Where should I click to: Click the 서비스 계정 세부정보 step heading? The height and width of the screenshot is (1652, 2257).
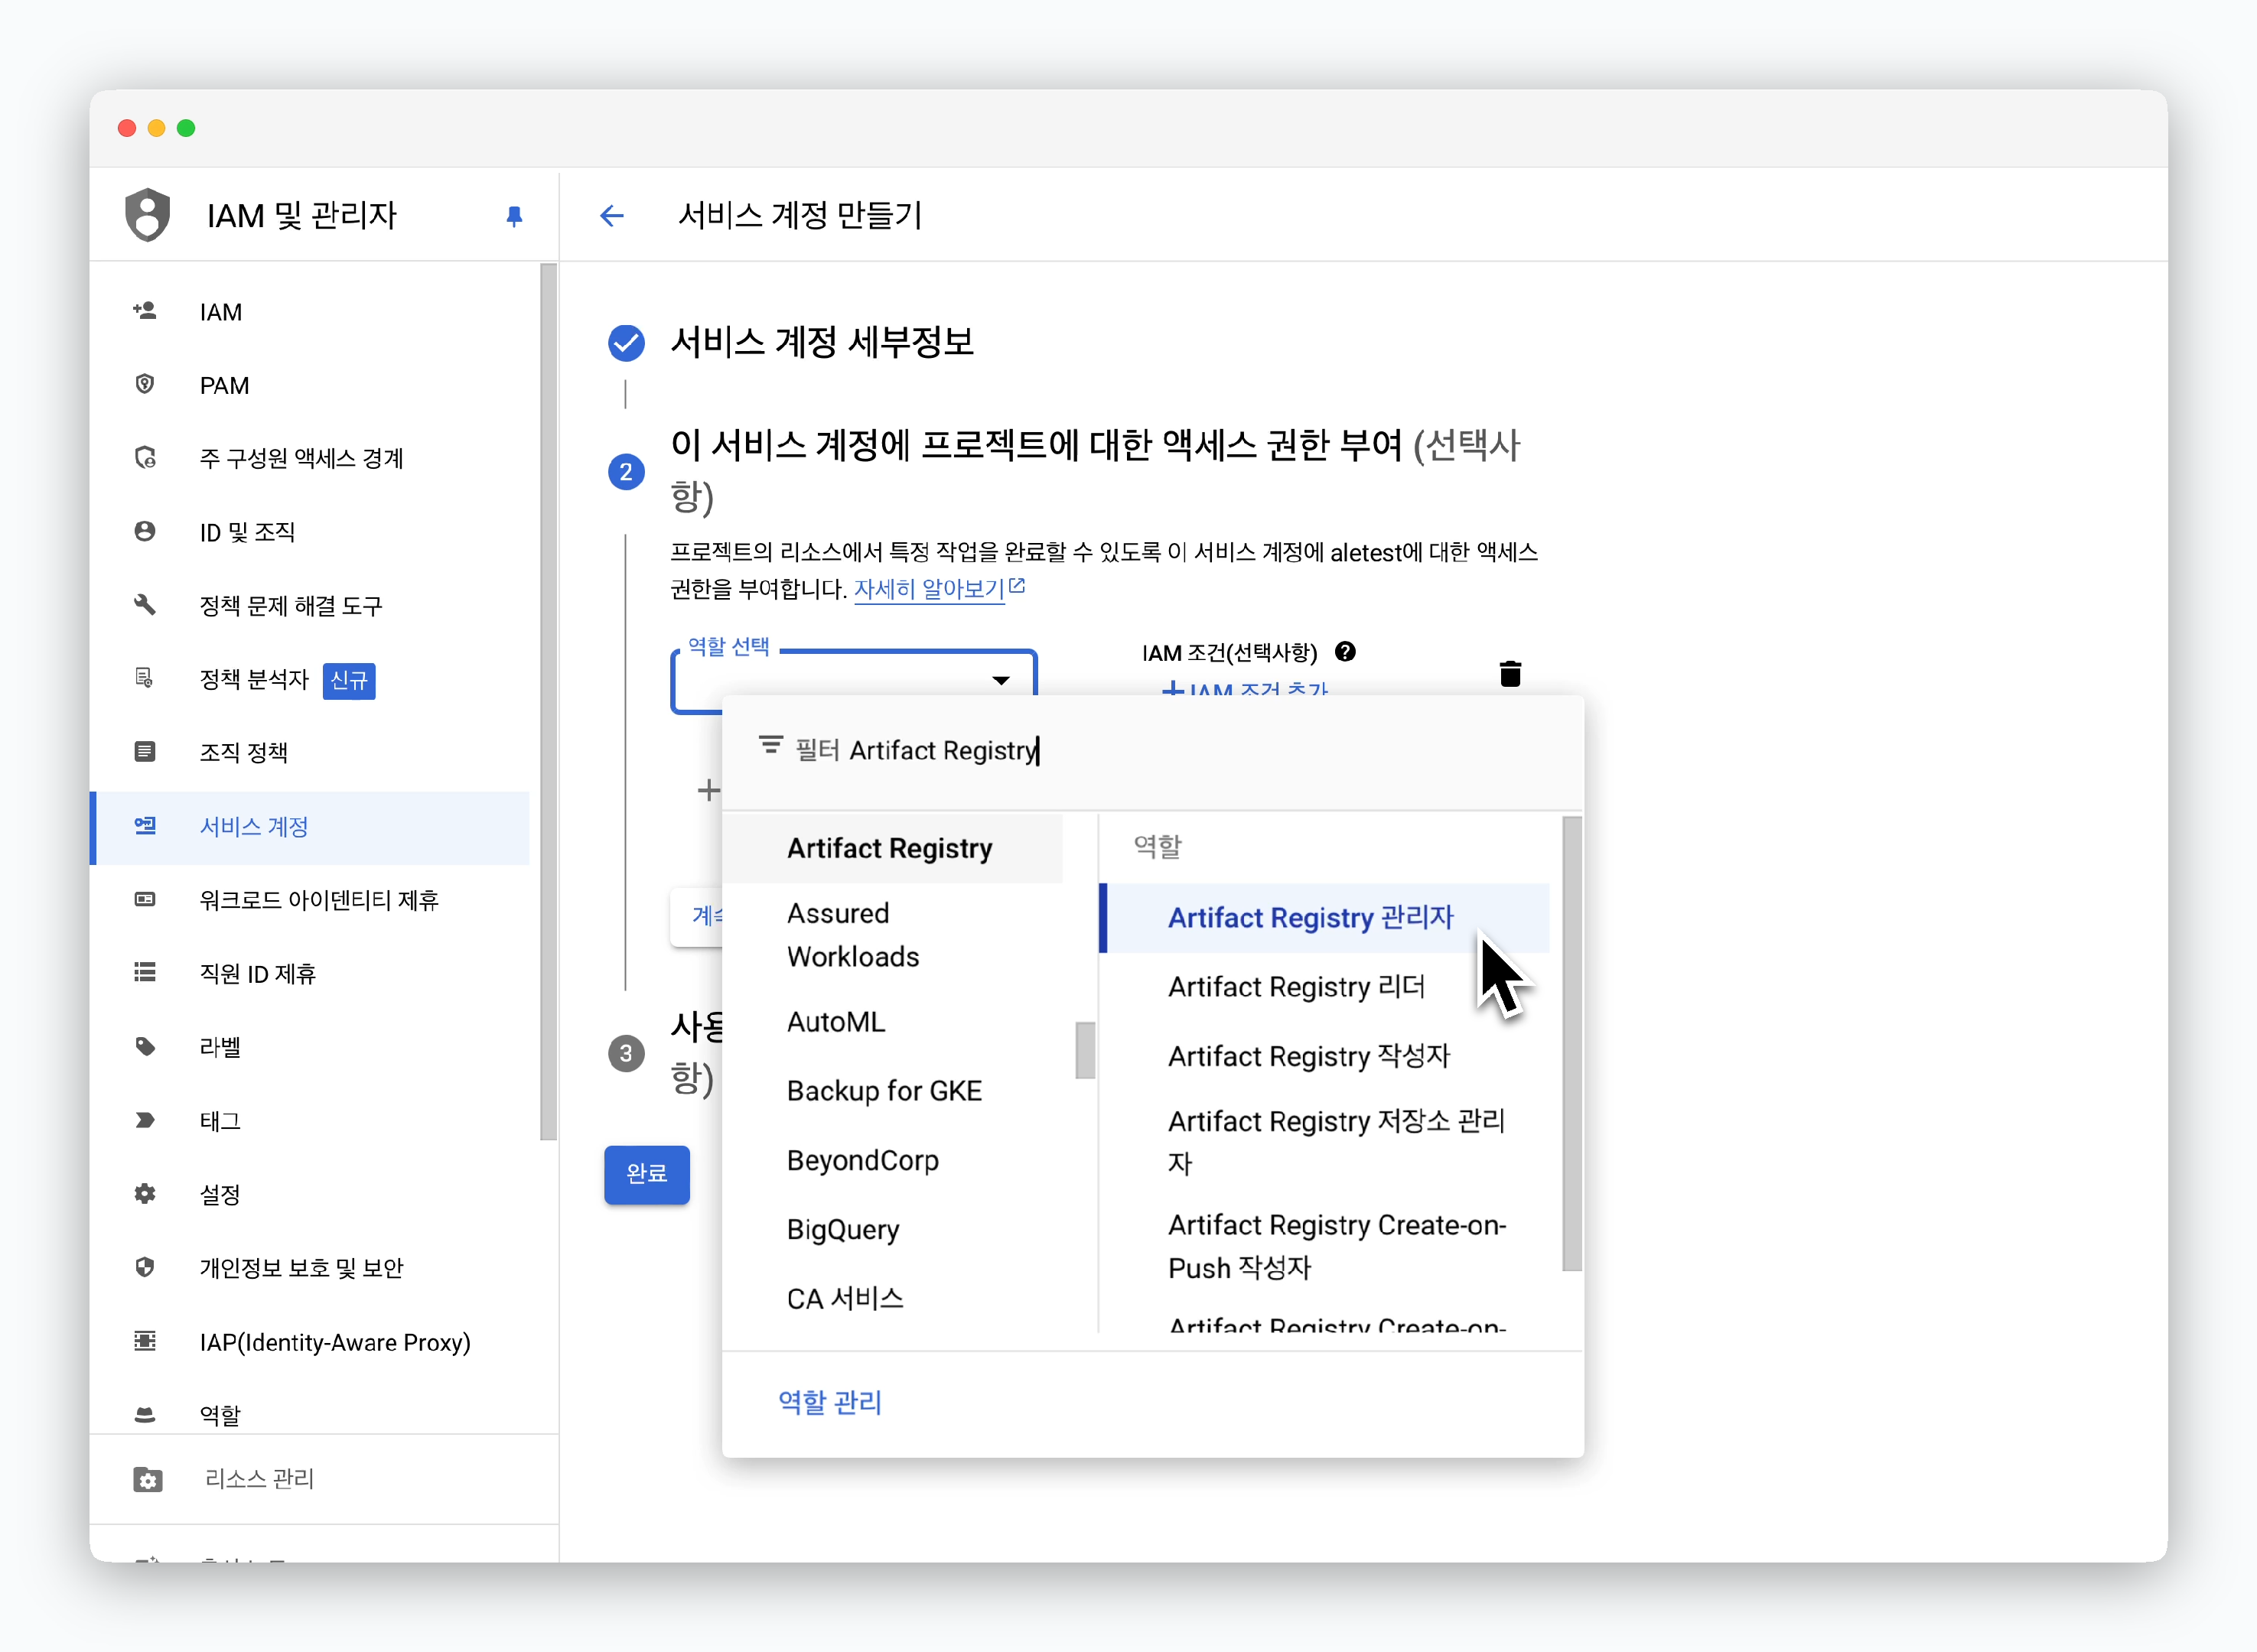click(822, 343)
